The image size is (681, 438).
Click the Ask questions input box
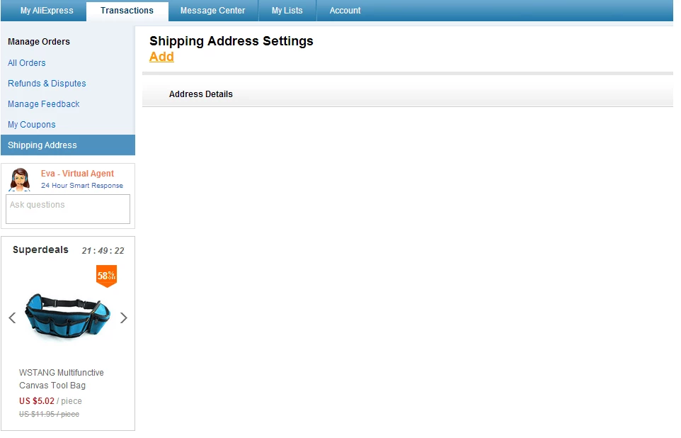point(68,209)
